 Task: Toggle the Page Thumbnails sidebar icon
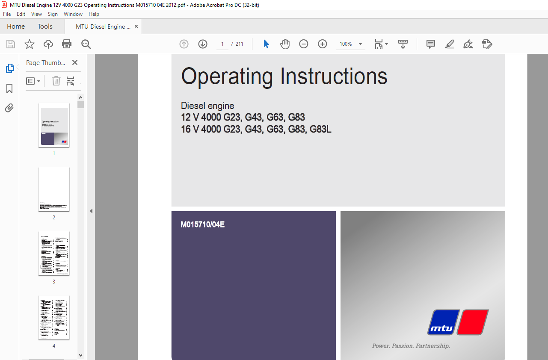tap(9, 68)
